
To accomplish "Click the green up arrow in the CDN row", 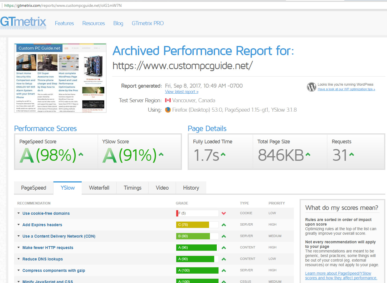I will [x=224, y=236].
